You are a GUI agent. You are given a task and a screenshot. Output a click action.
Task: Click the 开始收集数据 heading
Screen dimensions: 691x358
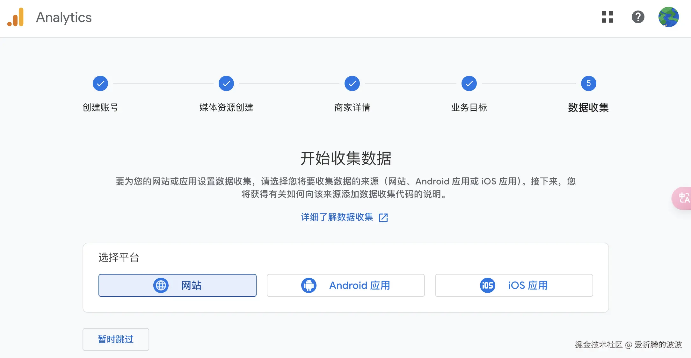tap(346, 159)
